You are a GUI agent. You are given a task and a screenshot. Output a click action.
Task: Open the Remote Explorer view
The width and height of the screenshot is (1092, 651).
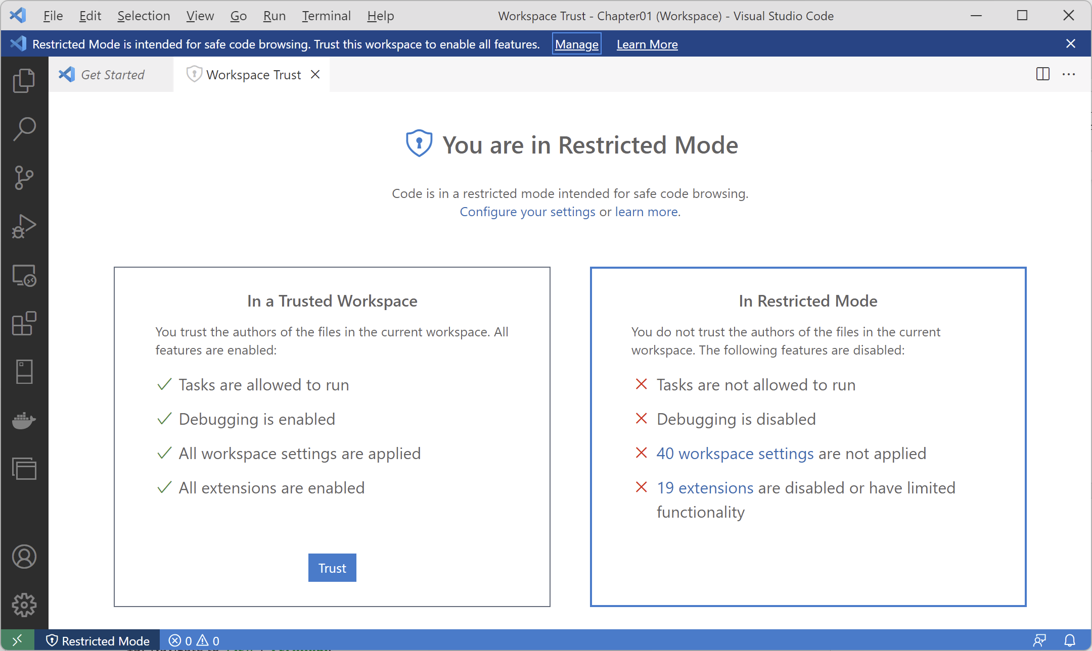(24, 275)
